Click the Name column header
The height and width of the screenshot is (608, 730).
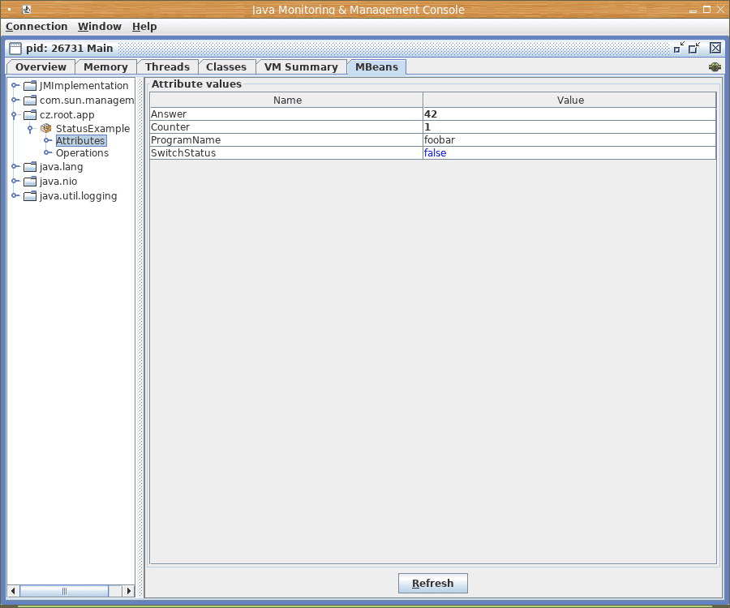287,100
